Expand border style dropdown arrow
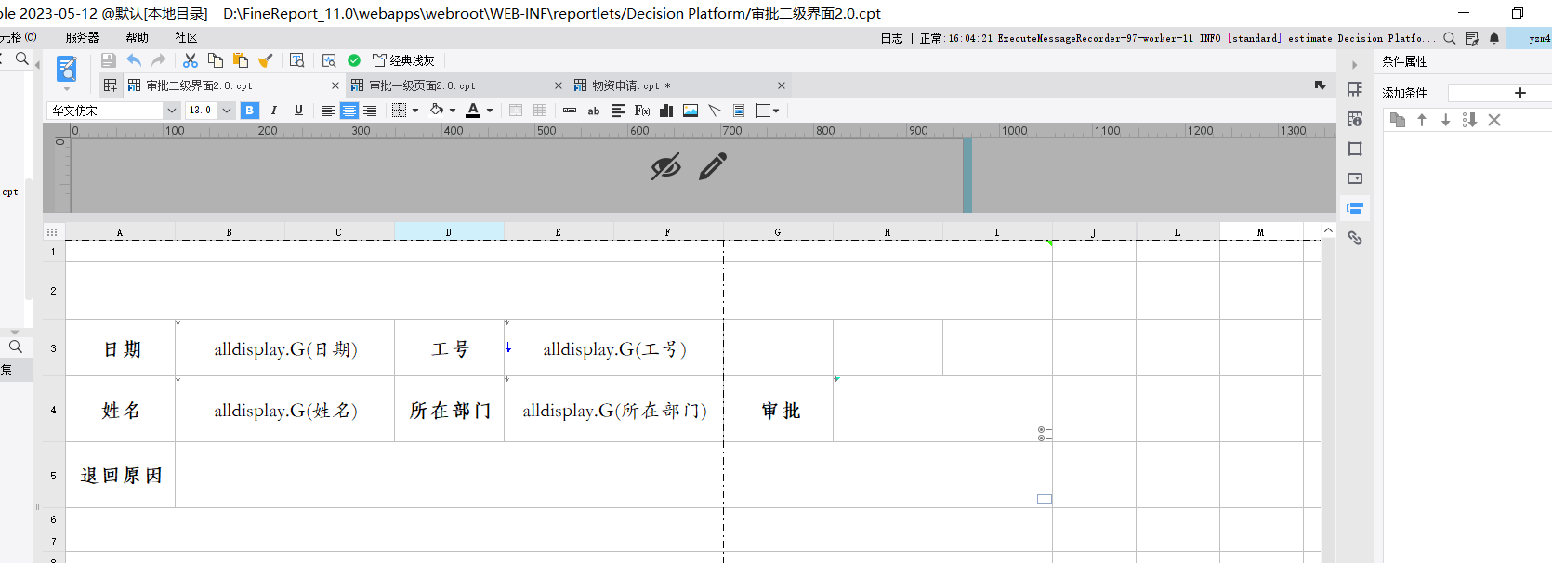Viewport: 1552px width, 563px height. click(415, 111)
